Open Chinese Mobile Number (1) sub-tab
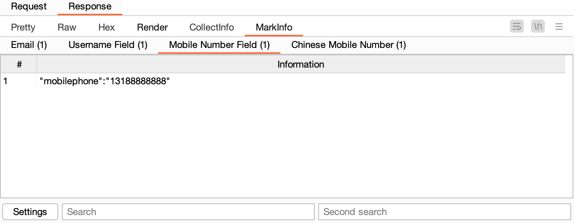This screenshot has width=574, height=223. 349,45
